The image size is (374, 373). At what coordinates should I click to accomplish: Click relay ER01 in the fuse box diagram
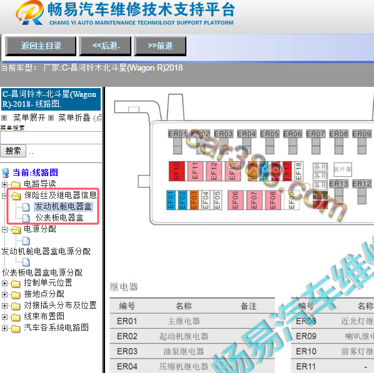[x=177, y=142]
